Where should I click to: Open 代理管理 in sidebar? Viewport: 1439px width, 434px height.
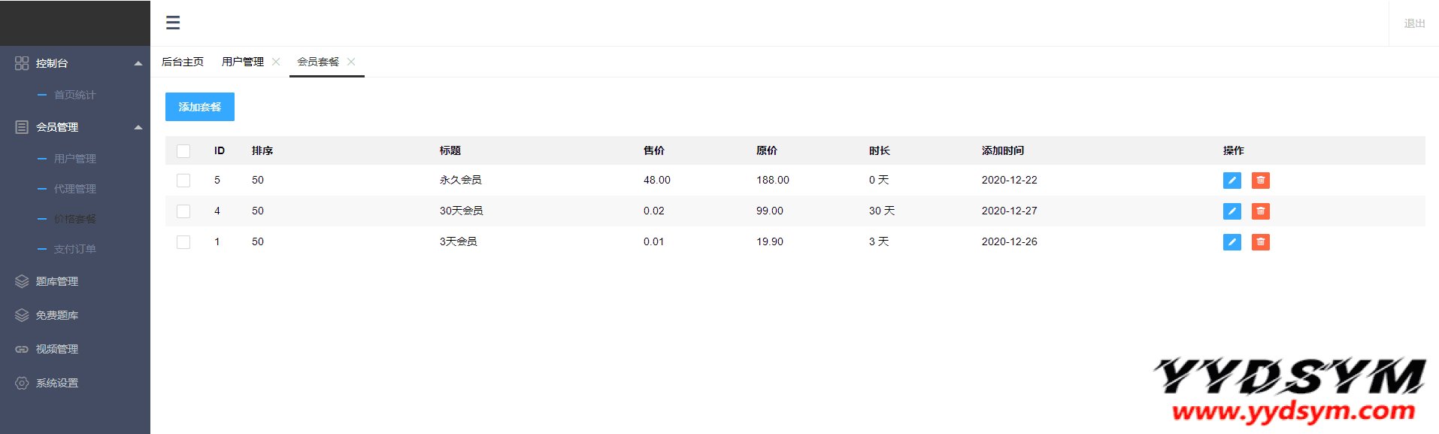[74, 189]
